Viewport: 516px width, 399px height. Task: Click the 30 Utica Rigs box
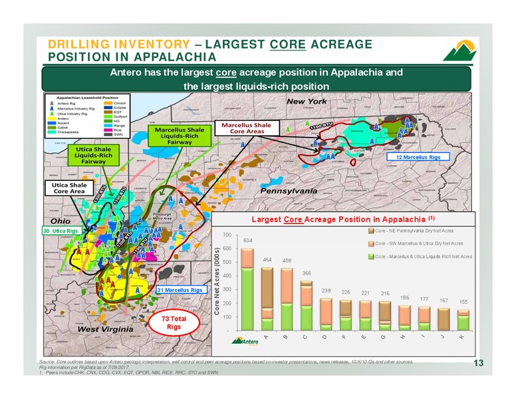coord(62,231)
